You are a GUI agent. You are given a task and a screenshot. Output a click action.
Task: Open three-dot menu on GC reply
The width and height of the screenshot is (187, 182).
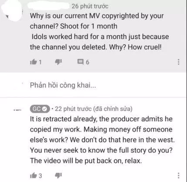click(x=178, y=175)
